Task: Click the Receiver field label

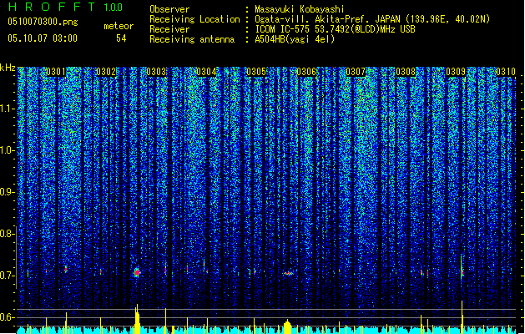Action: point(169,29)
